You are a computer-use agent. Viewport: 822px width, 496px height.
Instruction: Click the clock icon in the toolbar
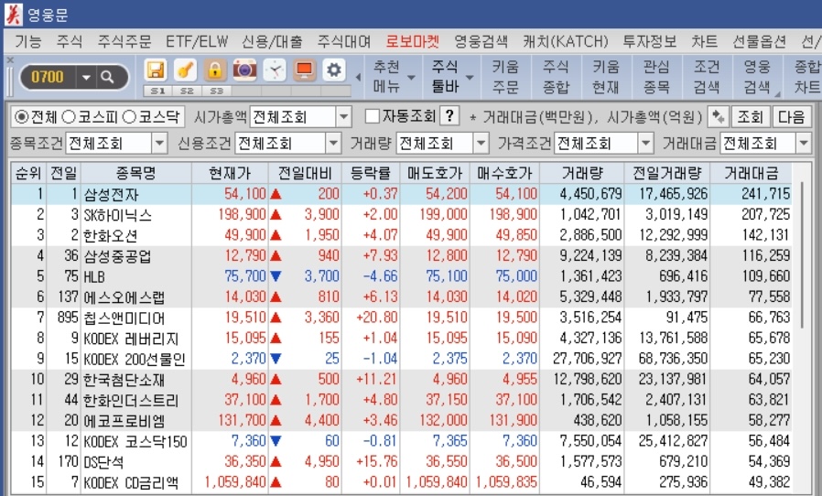(275, 70)
